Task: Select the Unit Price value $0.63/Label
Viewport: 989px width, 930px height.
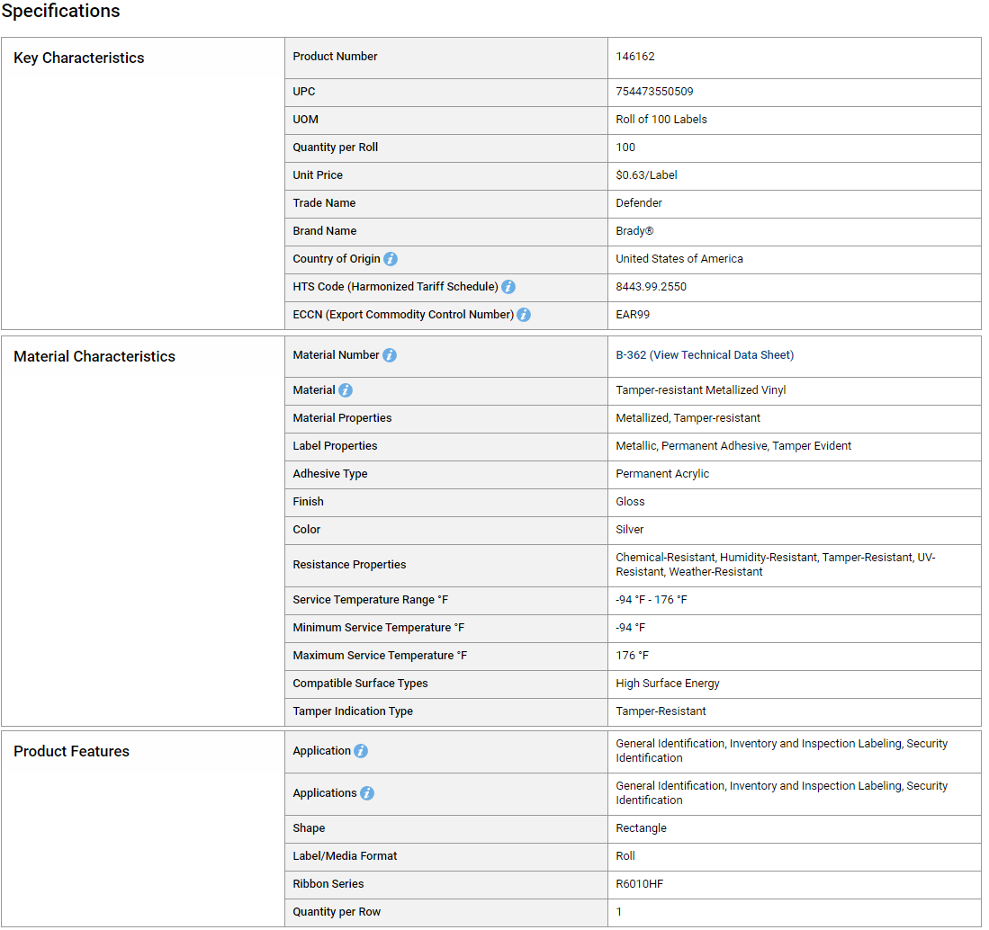Action: (646, 175)
